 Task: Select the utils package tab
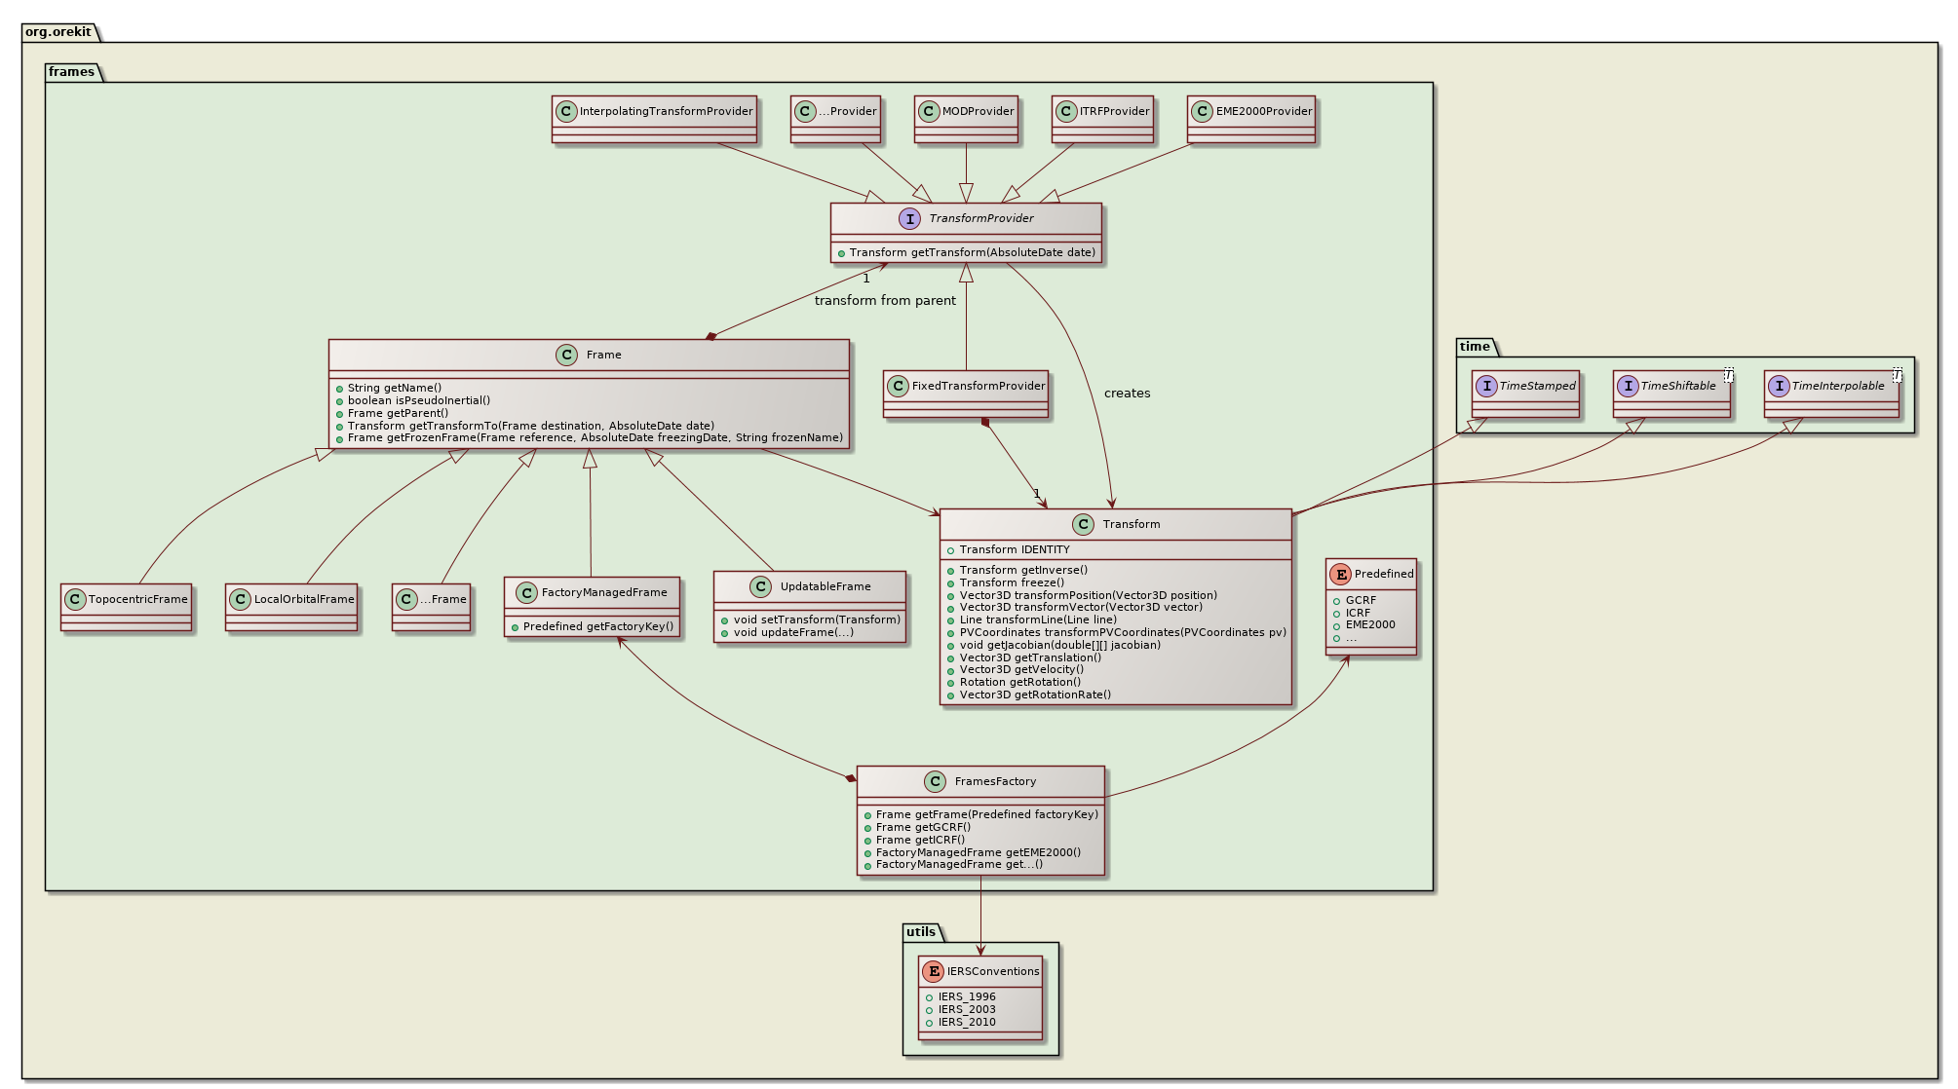point(921,932)
